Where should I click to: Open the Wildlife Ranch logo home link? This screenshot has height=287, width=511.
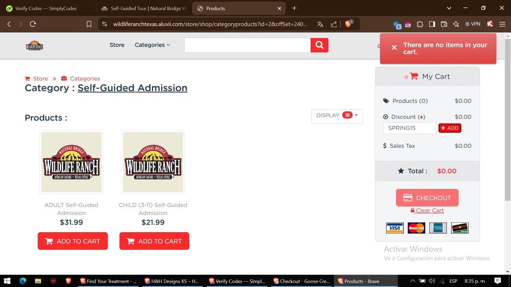tap(34, 45)
